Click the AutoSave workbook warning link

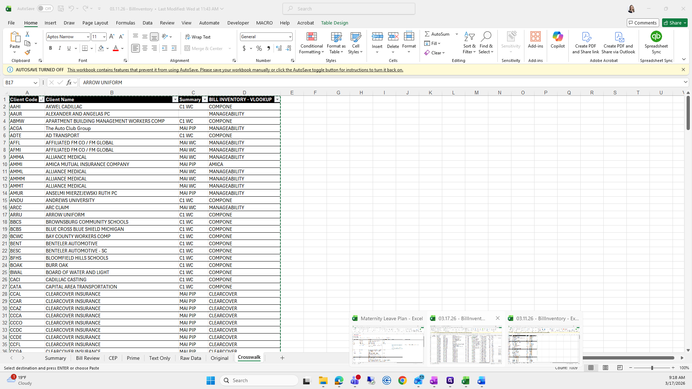235,70
